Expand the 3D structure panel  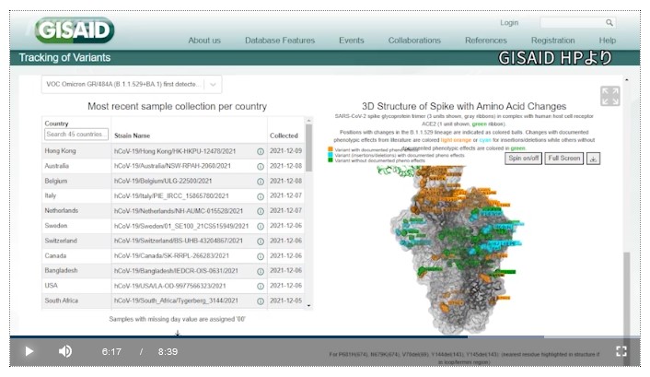pyautogui.click(x=609, y=96)
